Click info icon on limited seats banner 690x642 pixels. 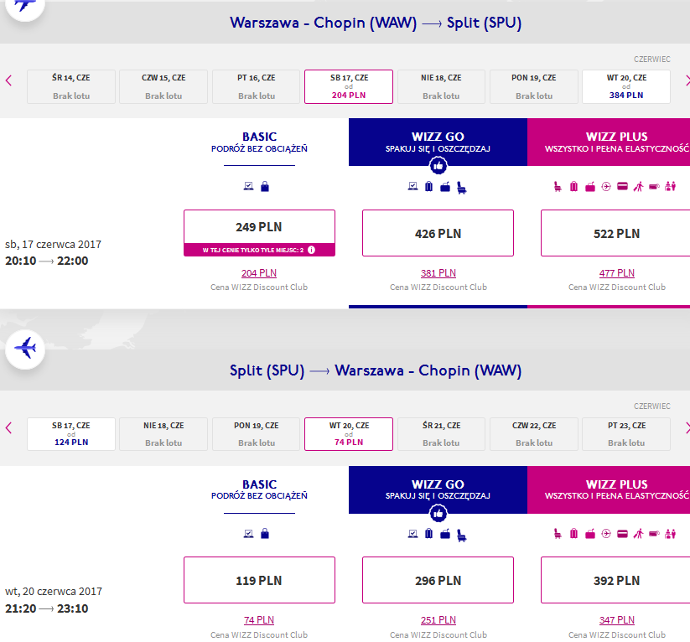click(x=312, y=250)
